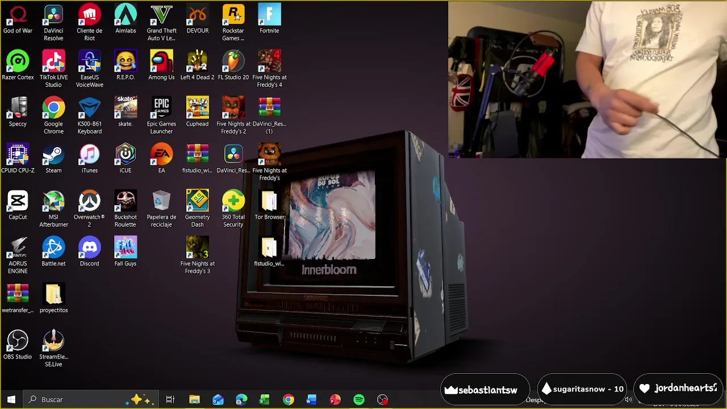Select the Cuphead desktop icon
727x409 pixels.
pos(197,112)
